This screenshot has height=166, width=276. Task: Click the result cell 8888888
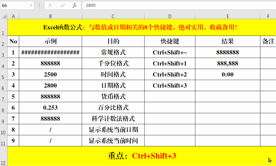click(227, 52)
